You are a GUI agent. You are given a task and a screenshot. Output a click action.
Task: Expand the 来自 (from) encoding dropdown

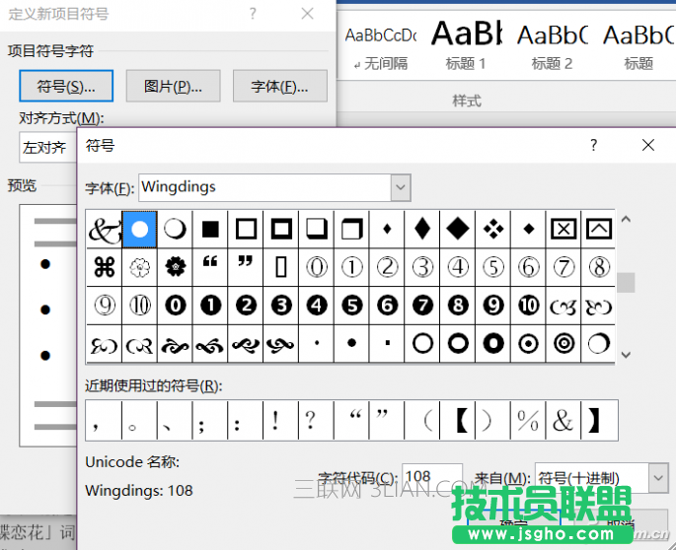pos(658,478)
